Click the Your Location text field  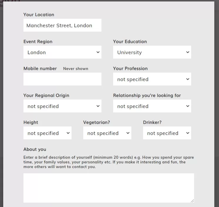point(62,25)
